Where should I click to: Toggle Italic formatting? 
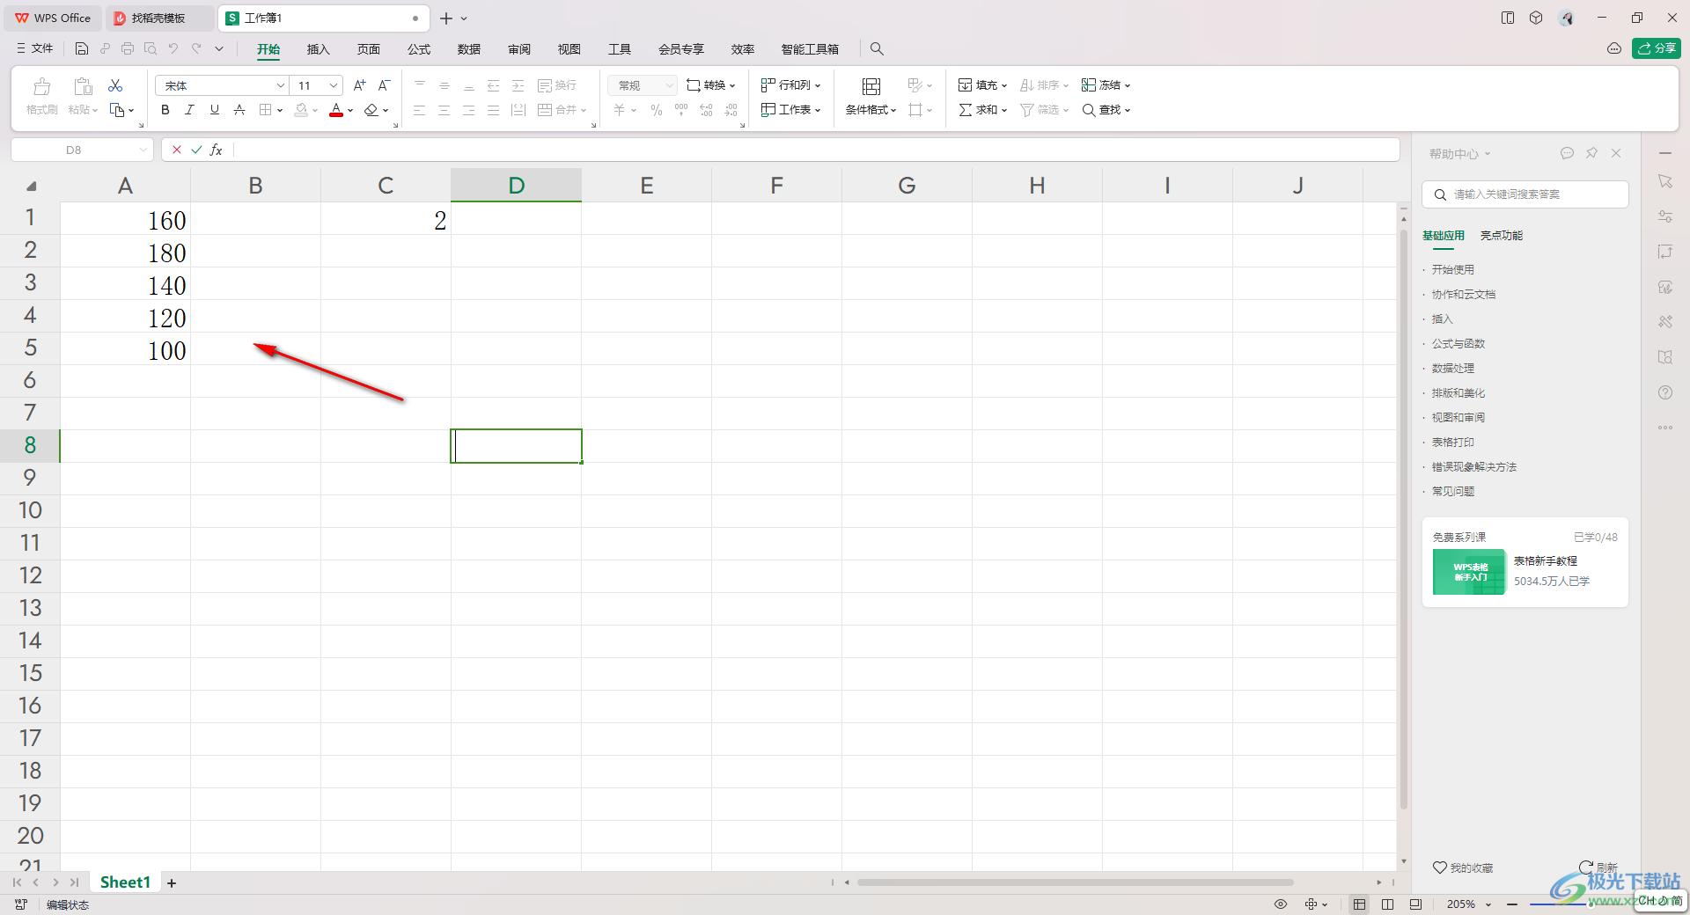189,110
